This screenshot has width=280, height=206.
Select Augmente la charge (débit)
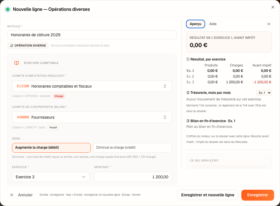51,148
